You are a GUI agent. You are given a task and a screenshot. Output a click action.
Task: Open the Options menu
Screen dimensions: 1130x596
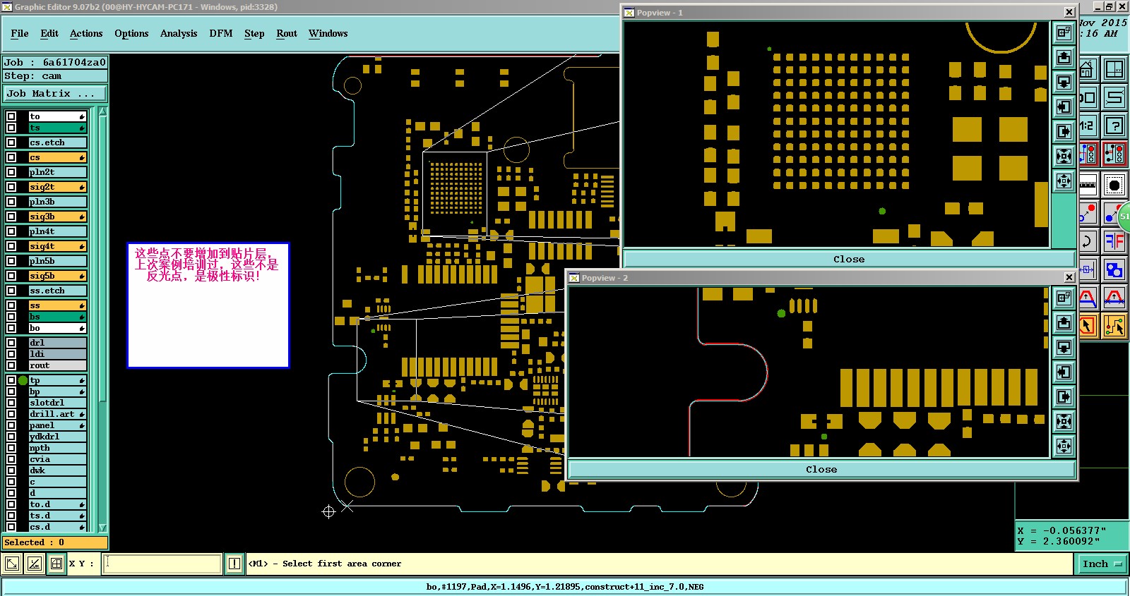[x=131, y=33]
